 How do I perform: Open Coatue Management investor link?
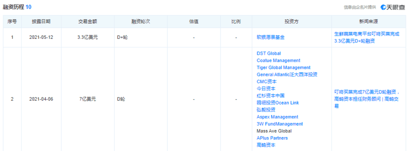pyautogui.click(x=278, y=61)
